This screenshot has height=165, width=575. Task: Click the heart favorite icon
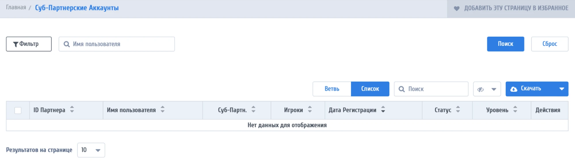(456, 9)
